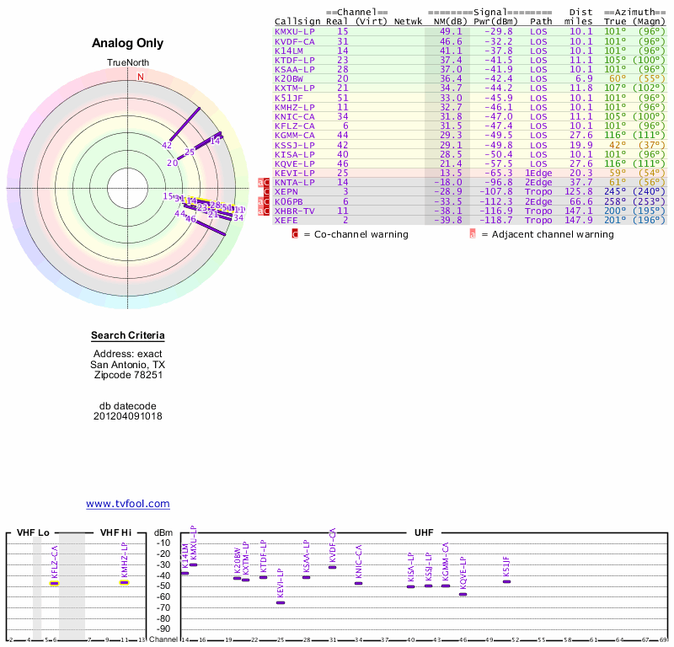Click KGMM-CA callsign in the table
The height and width of the screenshot is (647, 674).
(294, 136)
